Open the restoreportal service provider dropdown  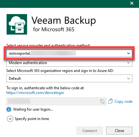[69, 53]
